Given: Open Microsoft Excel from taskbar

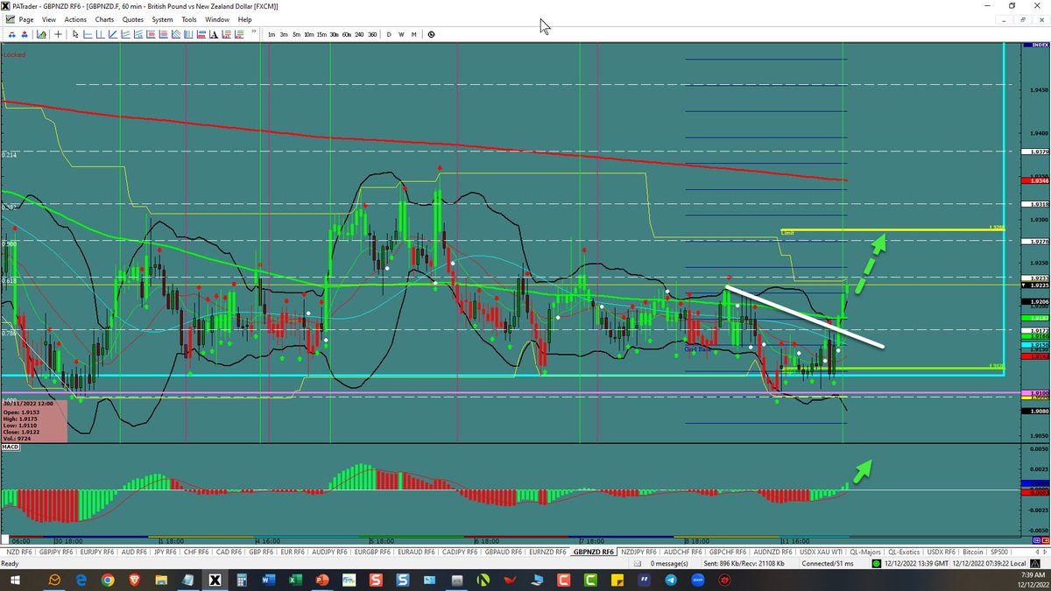Looking at the screenshot, I should tap(295, 580).
